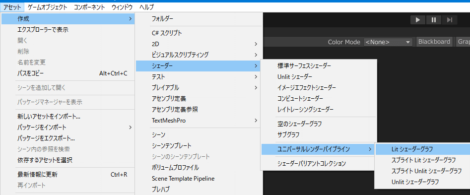Create レイトレーシングシェーダー
This screenshot has height=195, width=470.
tap(318, 109)
